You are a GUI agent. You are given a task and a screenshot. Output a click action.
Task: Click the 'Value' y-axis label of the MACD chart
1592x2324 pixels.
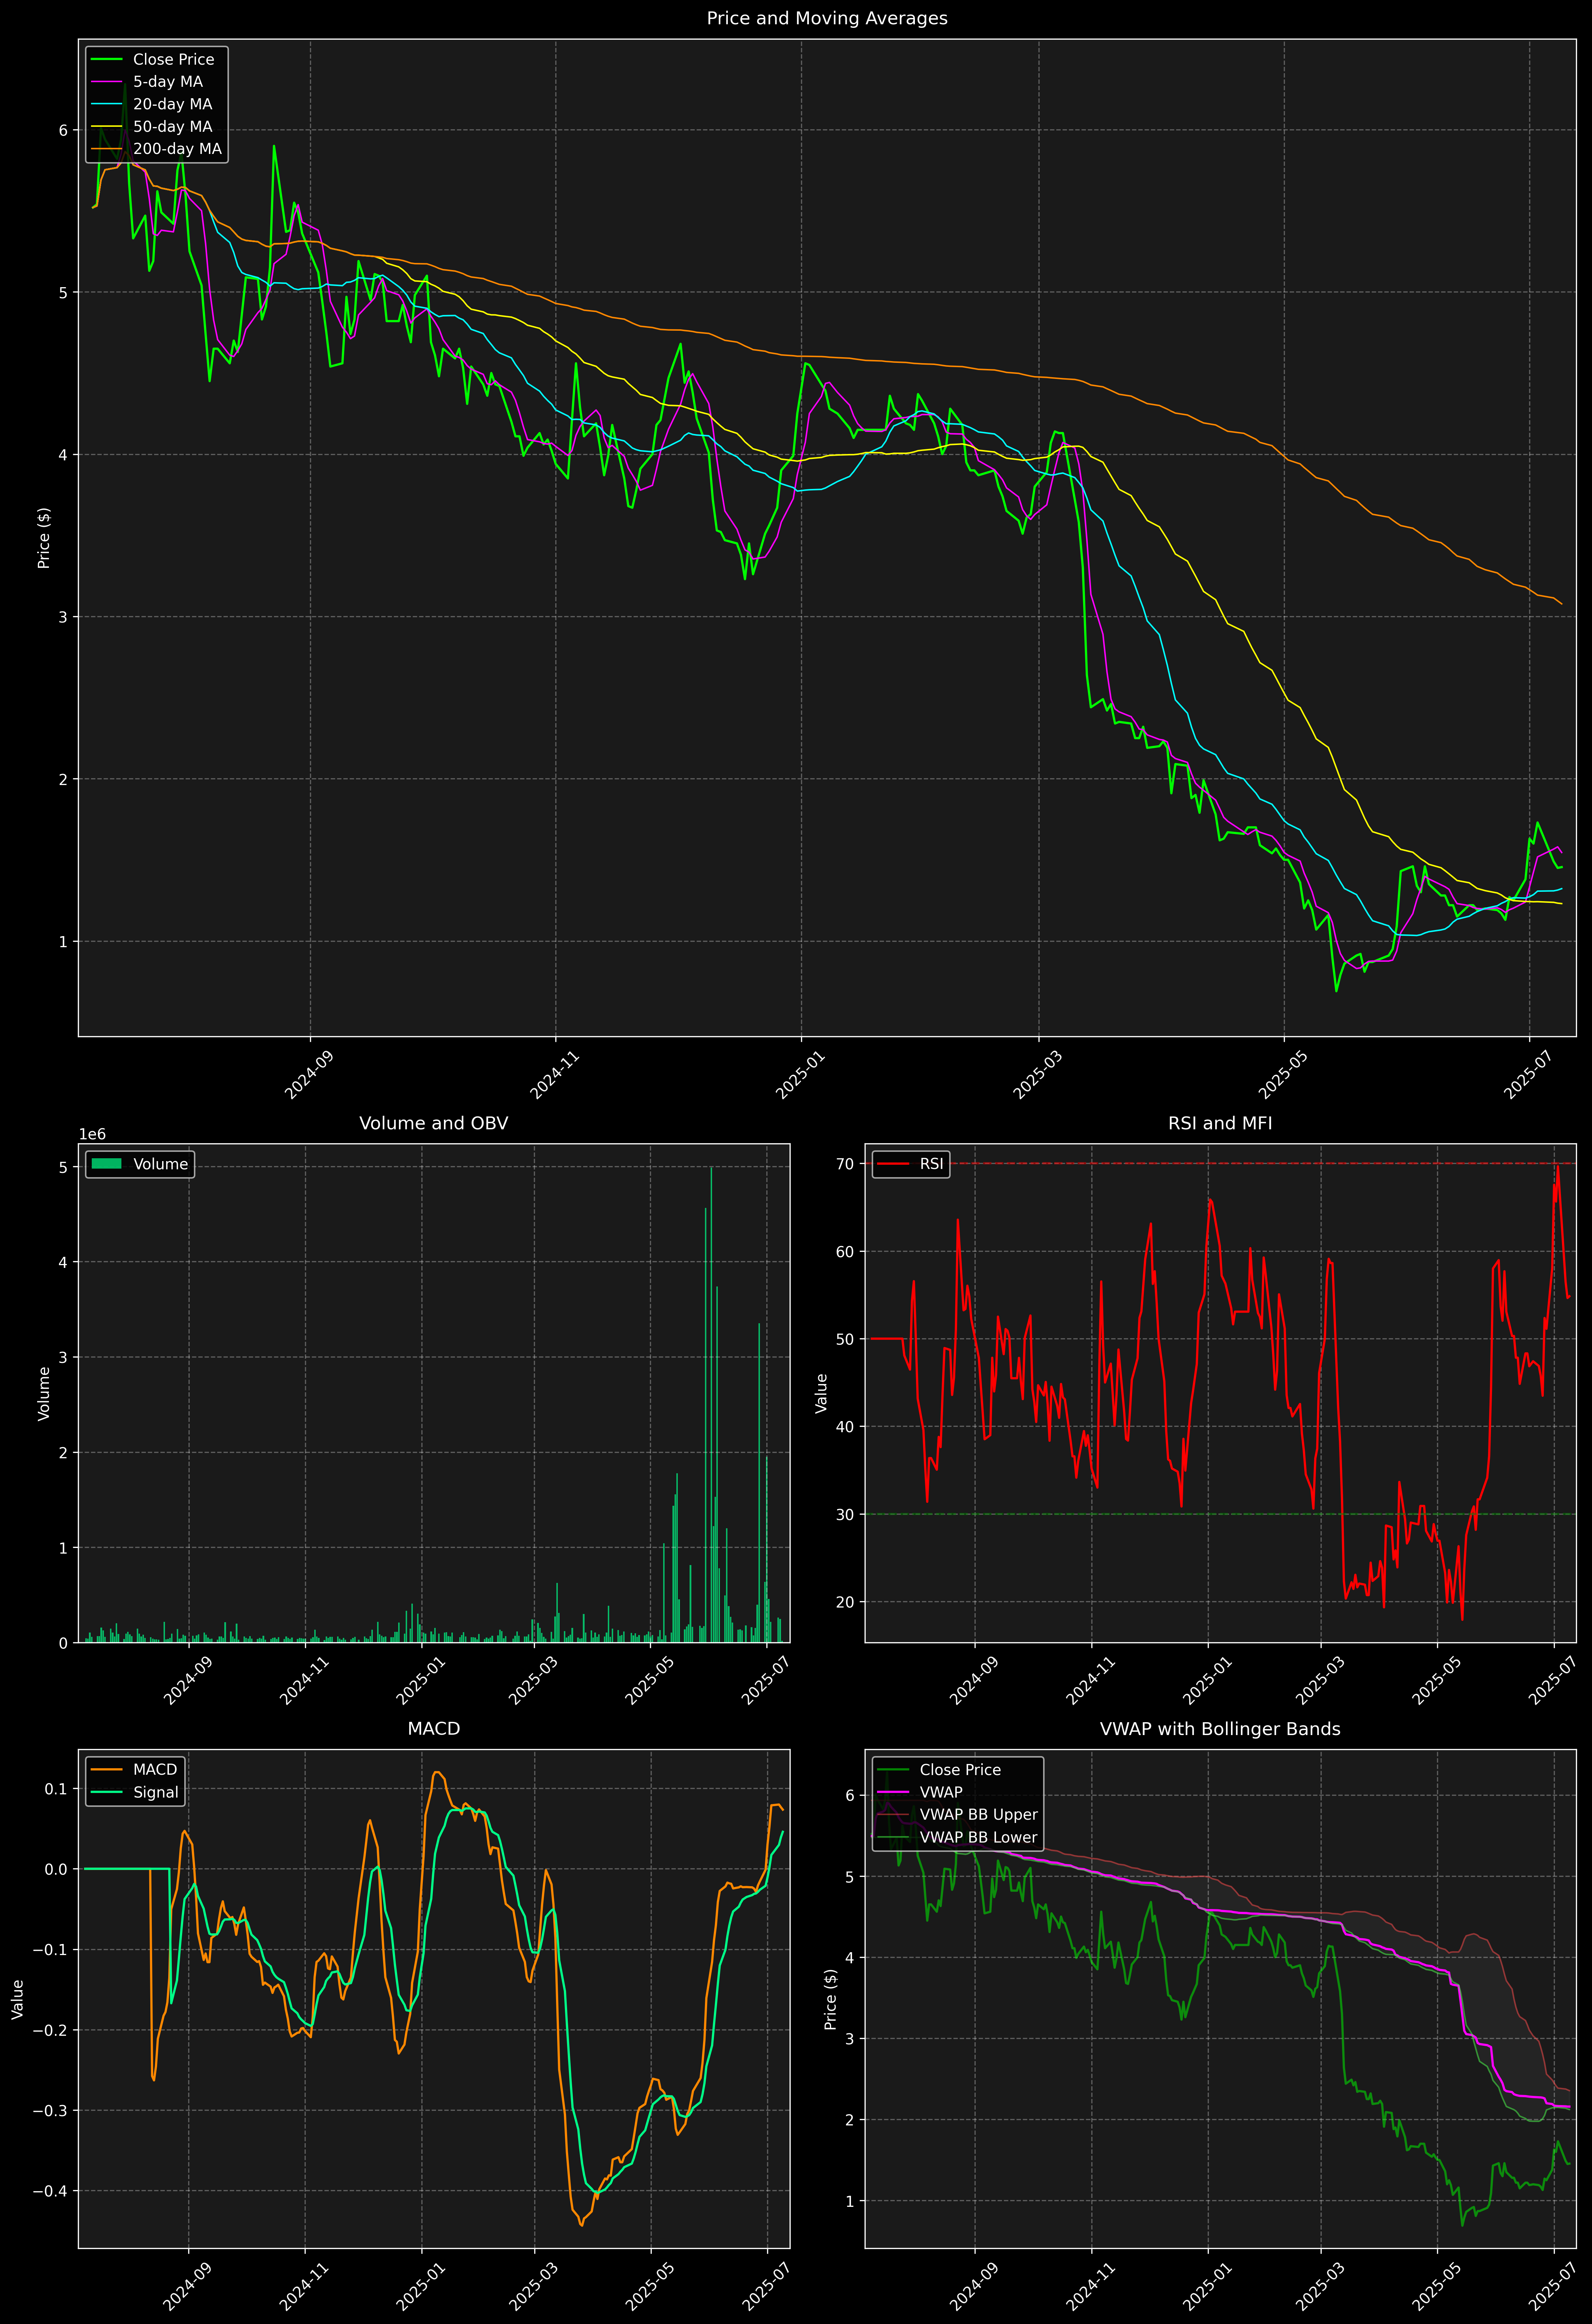click(18, 1999)
